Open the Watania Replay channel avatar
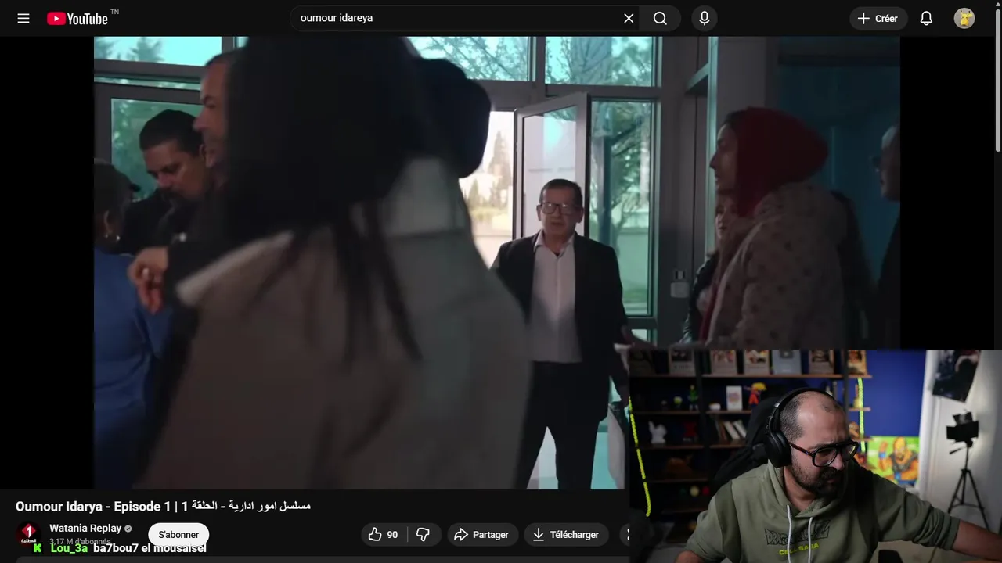 28,534
